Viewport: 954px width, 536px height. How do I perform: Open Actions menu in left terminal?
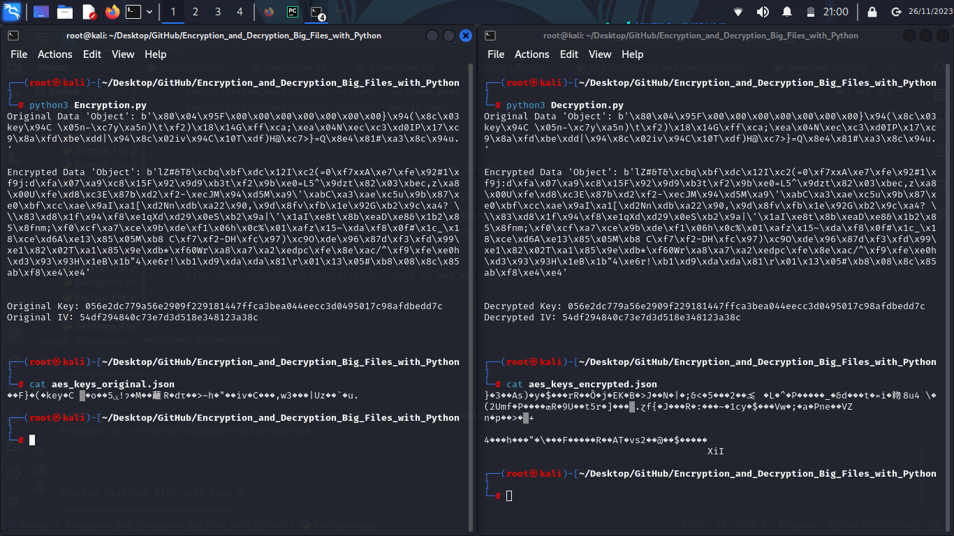[55, 54]
